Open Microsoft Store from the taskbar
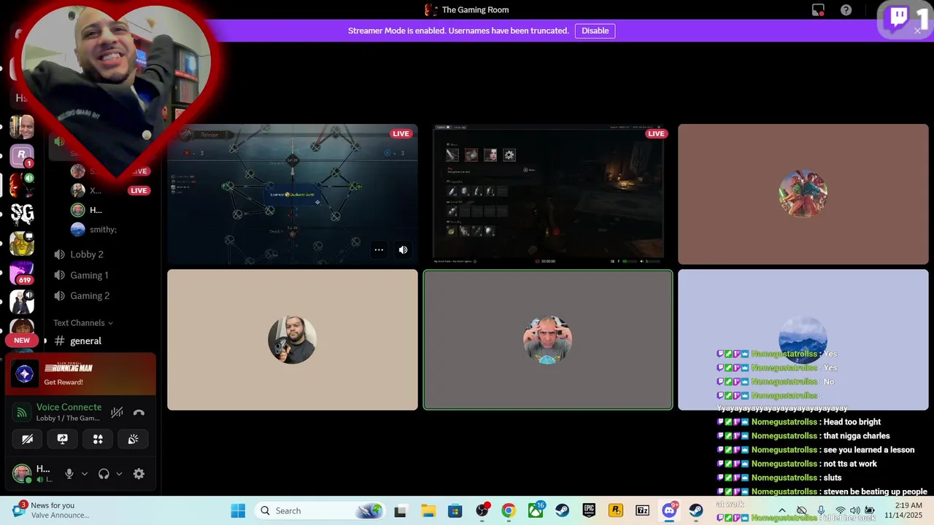The image size is (934, 525). pyautogui.click(x=455, y=511)
